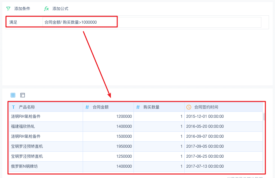Click the formula field 合同金额/购买数量>1000000
275x178 pixels.
[x=152, y=22]
